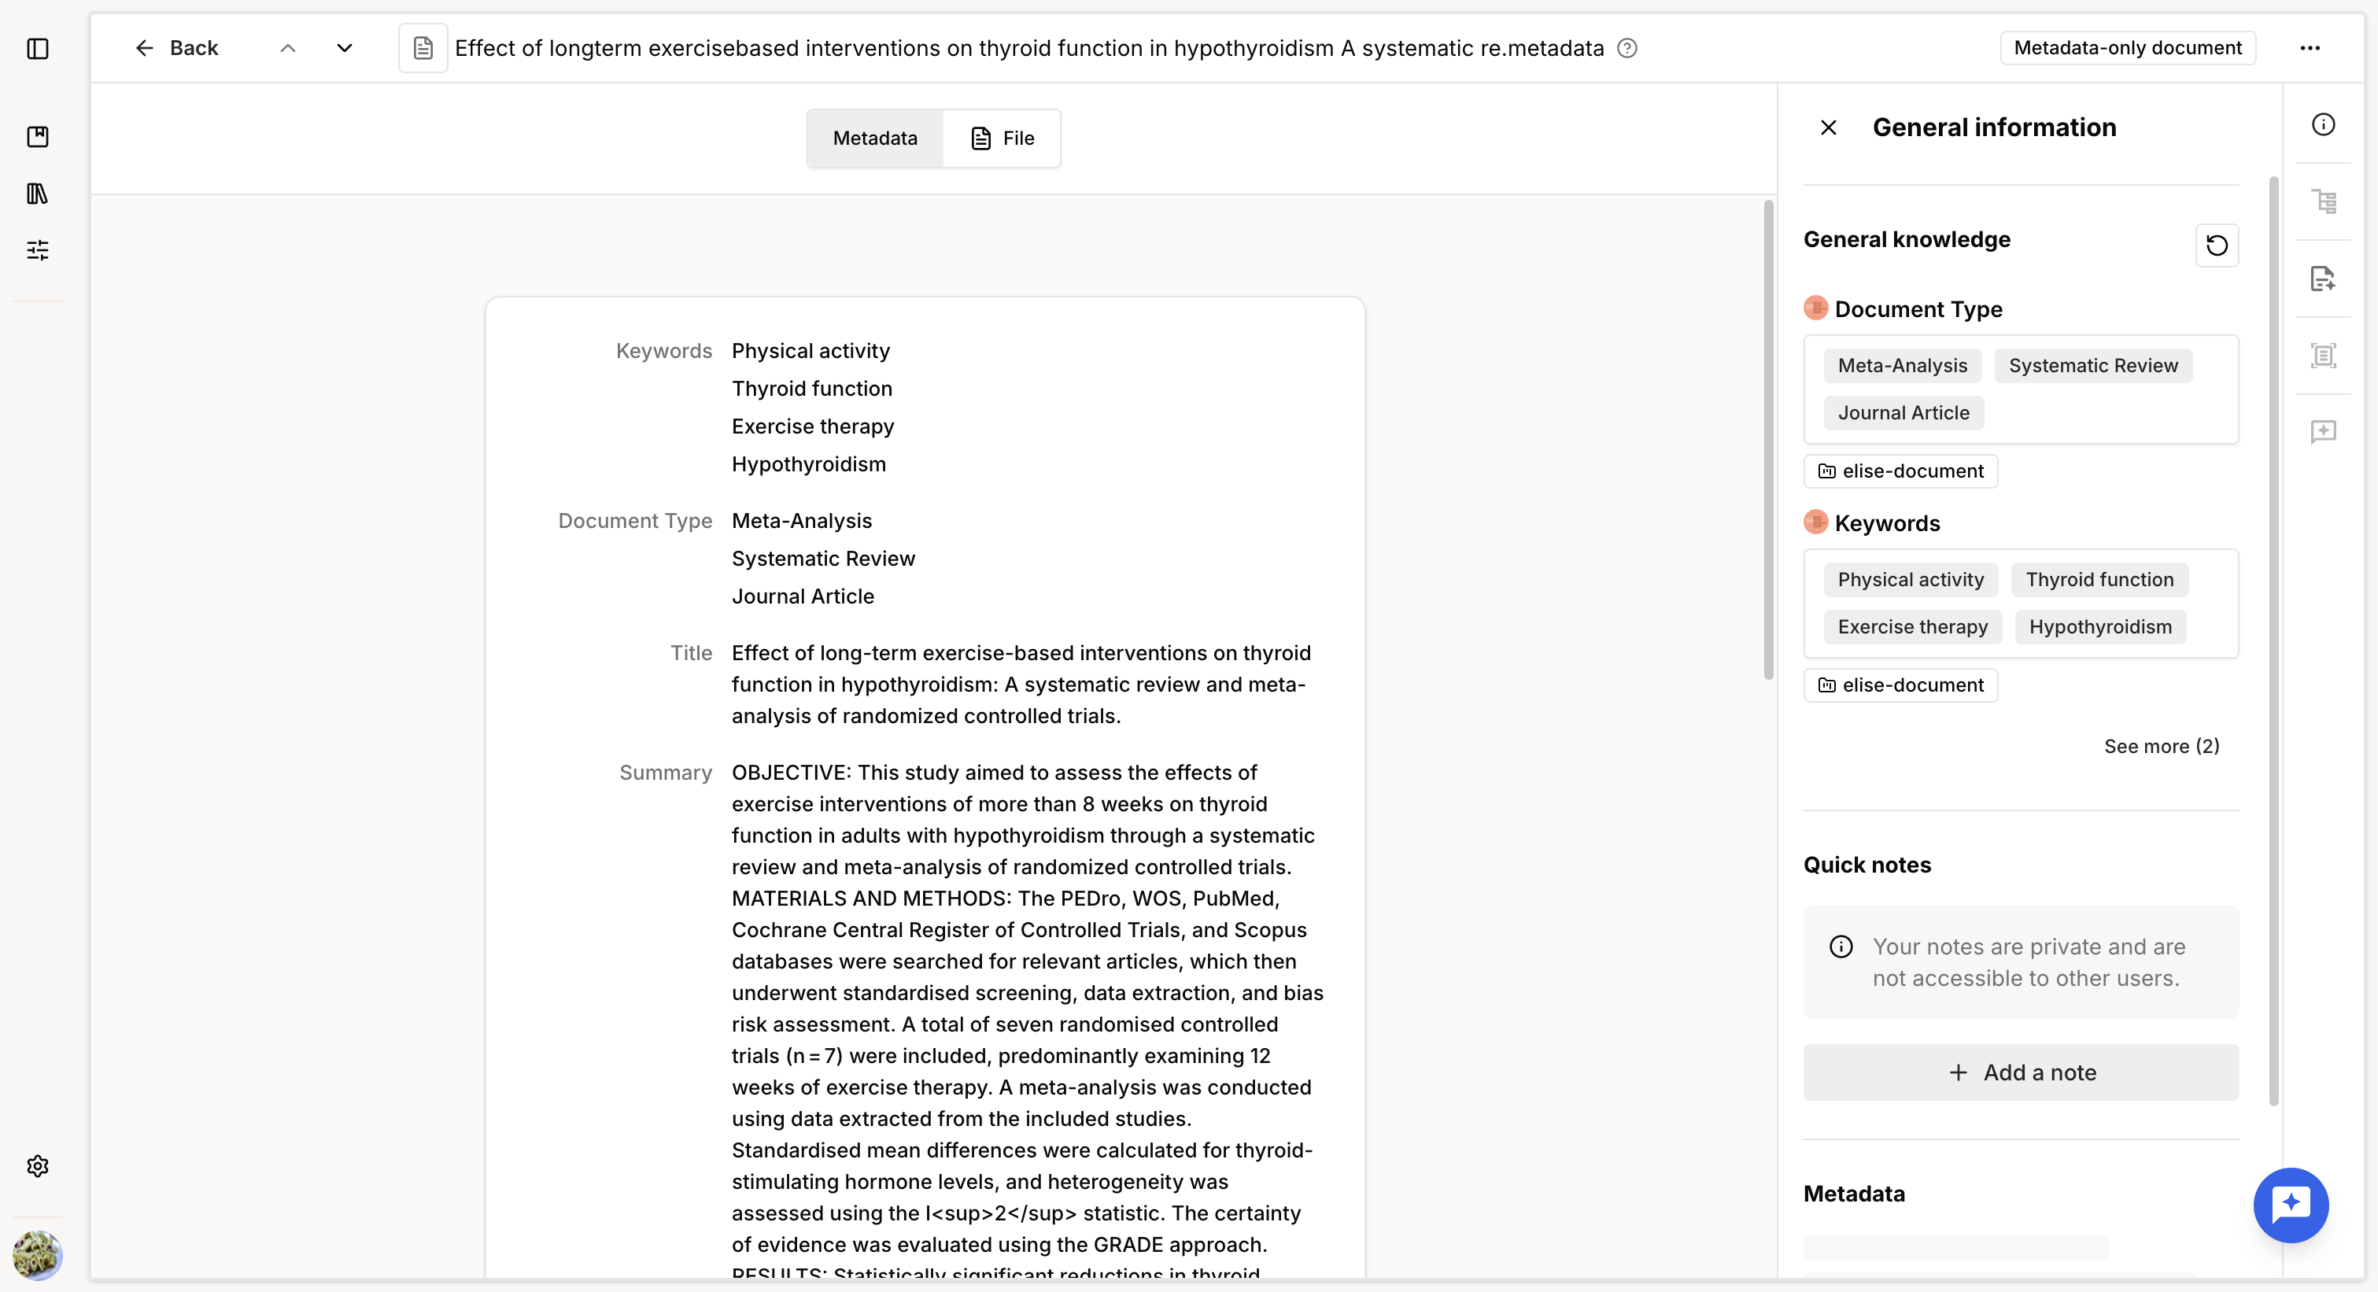
Task: Open the AI comment icon in the right rail
Action: (x=2323, y=431)
